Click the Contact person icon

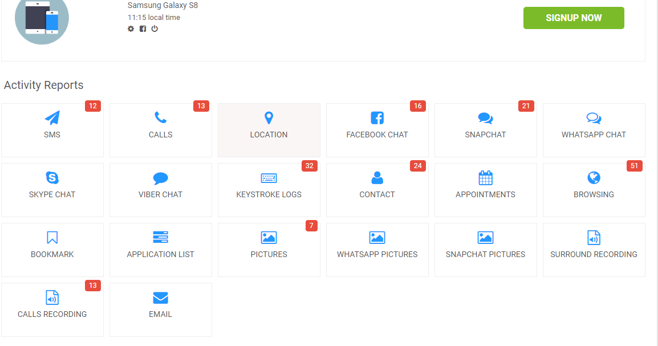377,178
